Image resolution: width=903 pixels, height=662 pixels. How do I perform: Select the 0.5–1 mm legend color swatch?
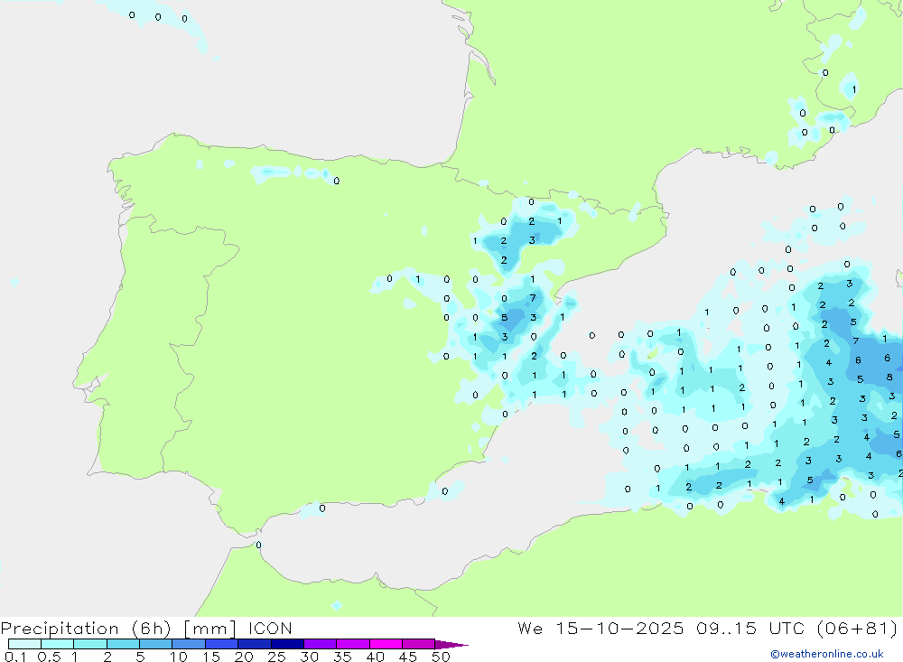tap(57, 644)
